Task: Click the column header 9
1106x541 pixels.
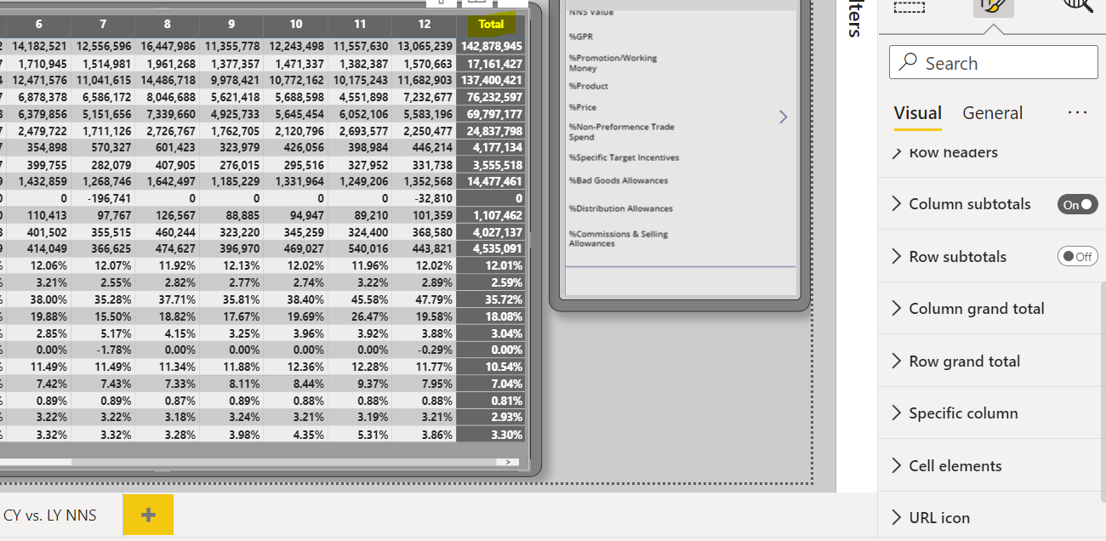Action: click(x=231, y=24)
